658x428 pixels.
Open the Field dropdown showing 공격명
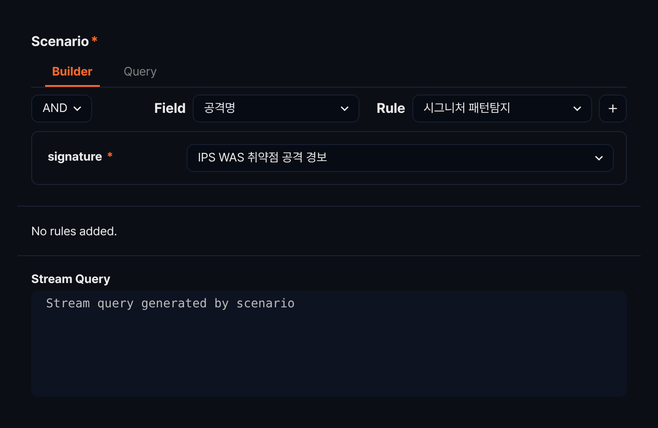tap(276, 109)
